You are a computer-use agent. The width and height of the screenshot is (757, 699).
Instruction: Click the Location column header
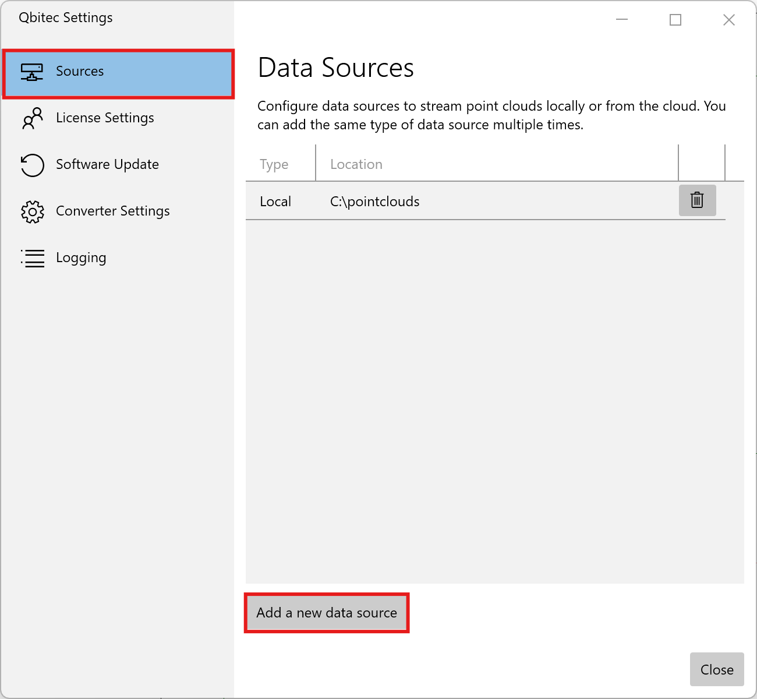[x=356, y=164]
